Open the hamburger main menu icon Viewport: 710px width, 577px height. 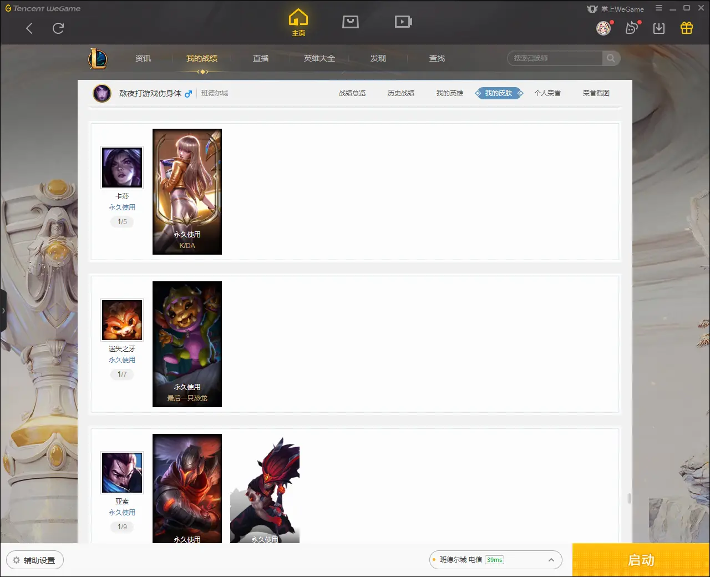659,8
